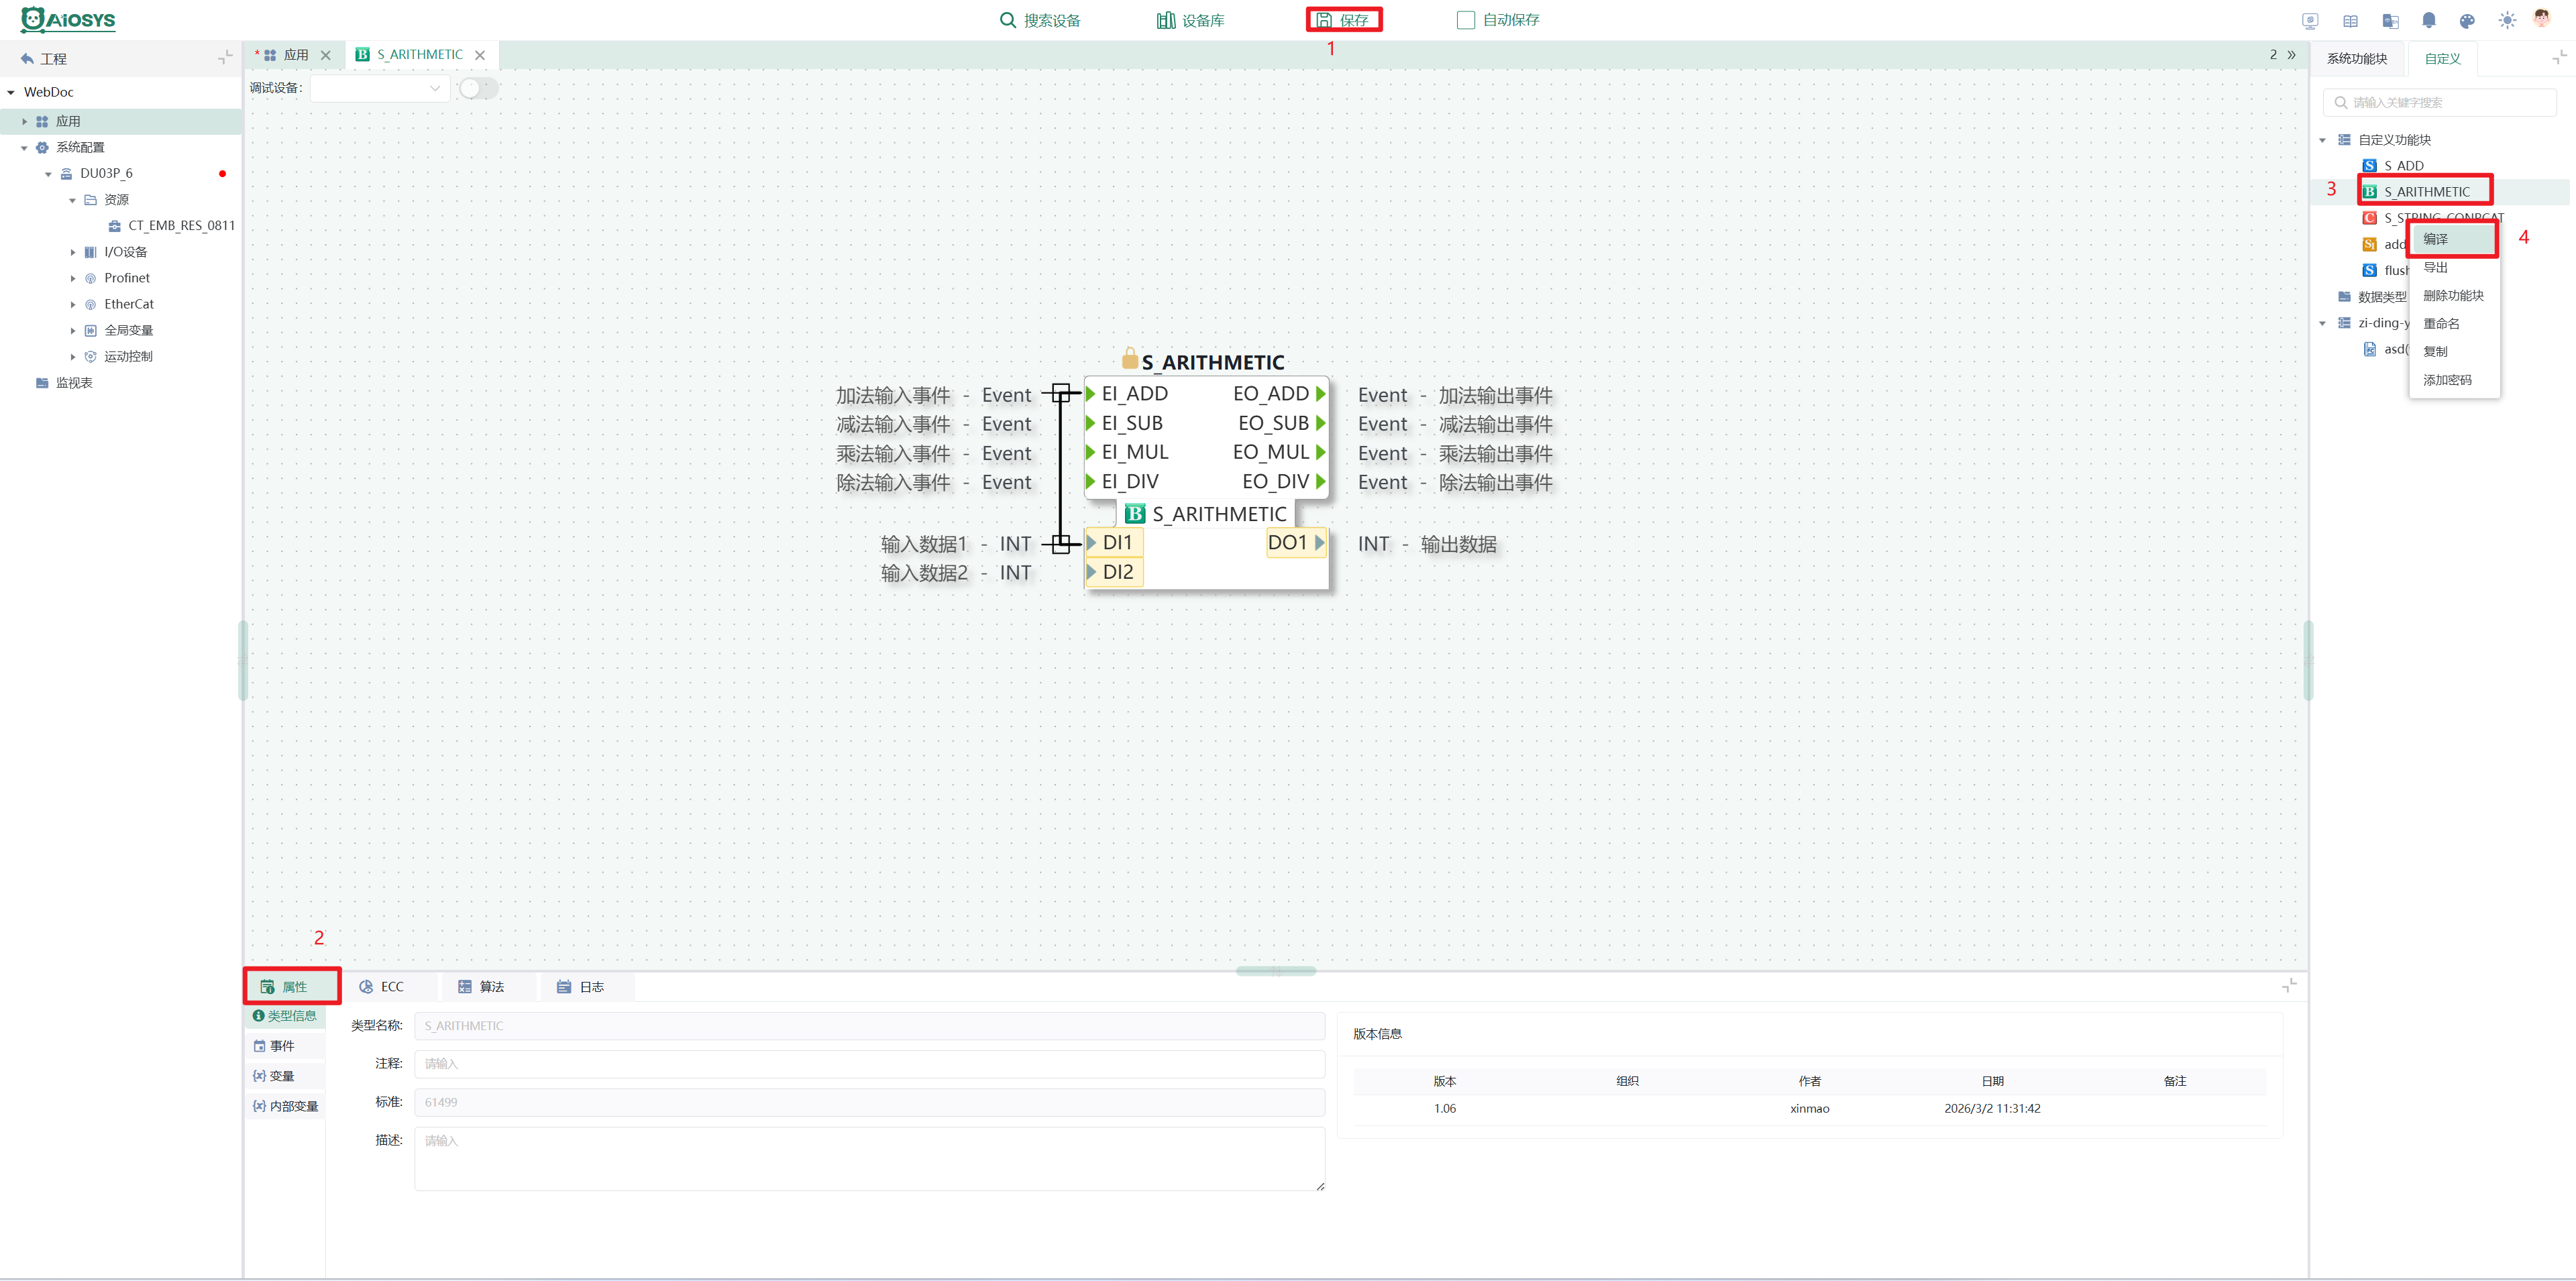Click the 描述 text area
The height and width of the screenshot is (1281, 2576).
(869, 1159)
